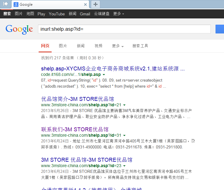Open 地图 in the black bar
Image resolution: width=224 pixels, height=190 pixels.
pyautogui.click(x=30, y=14)
